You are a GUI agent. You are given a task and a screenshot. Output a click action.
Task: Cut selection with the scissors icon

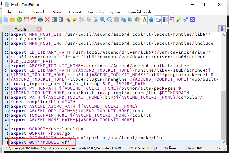click(x=82, y=20)
